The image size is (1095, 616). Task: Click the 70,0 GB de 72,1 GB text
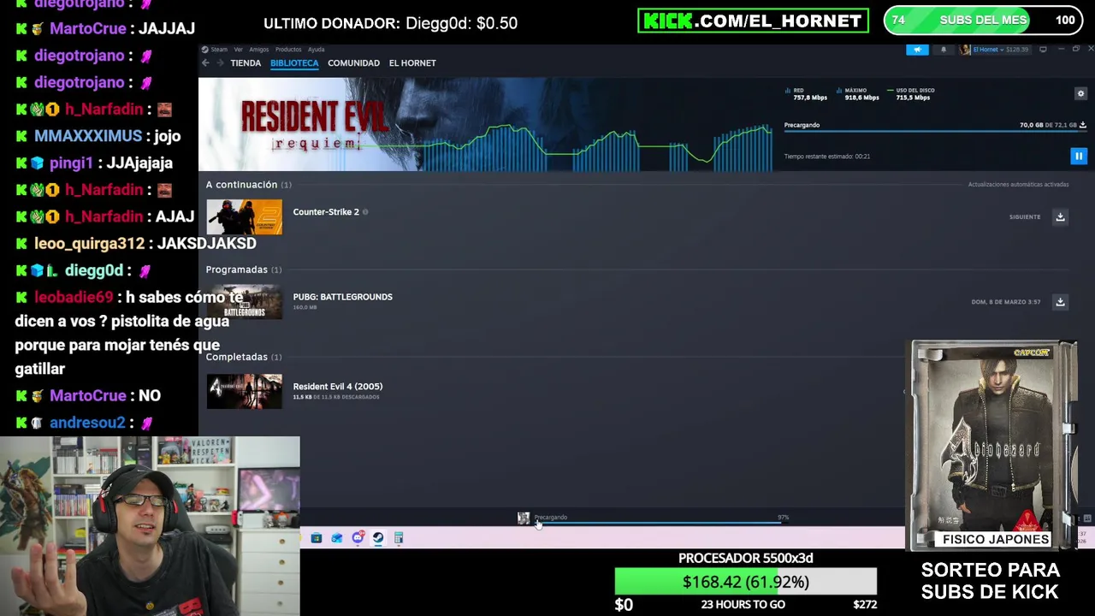click(x=1048, y=125)
